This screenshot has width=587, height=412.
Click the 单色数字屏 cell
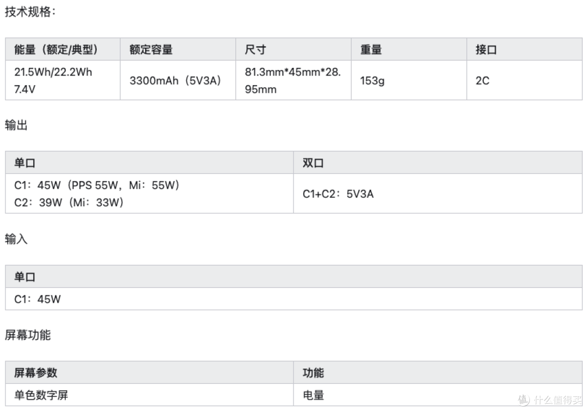(x=149, y=395)
